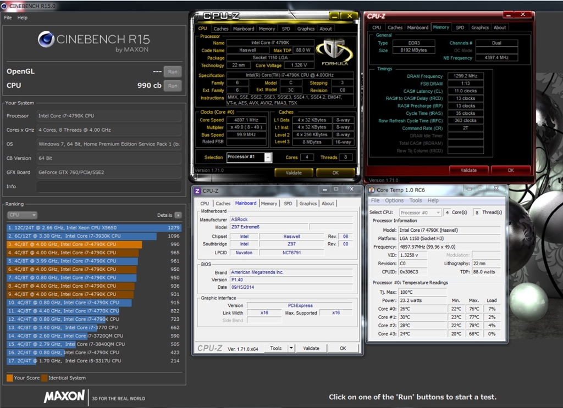Switch to SPD tab in white CPU-Z
This screenshot has height=408, width=563.
coord(288,203)
